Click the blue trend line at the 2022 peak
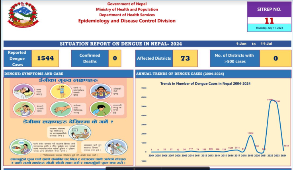The width and height of the screenshot is (293, 170). click(x=272, y=101)
